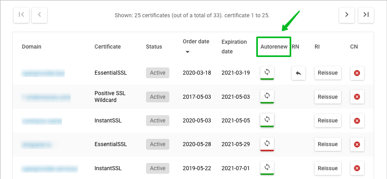Screen dimensions: 387x179
Task: Jump to the last page of certificates
Action: tap(366, 15)
